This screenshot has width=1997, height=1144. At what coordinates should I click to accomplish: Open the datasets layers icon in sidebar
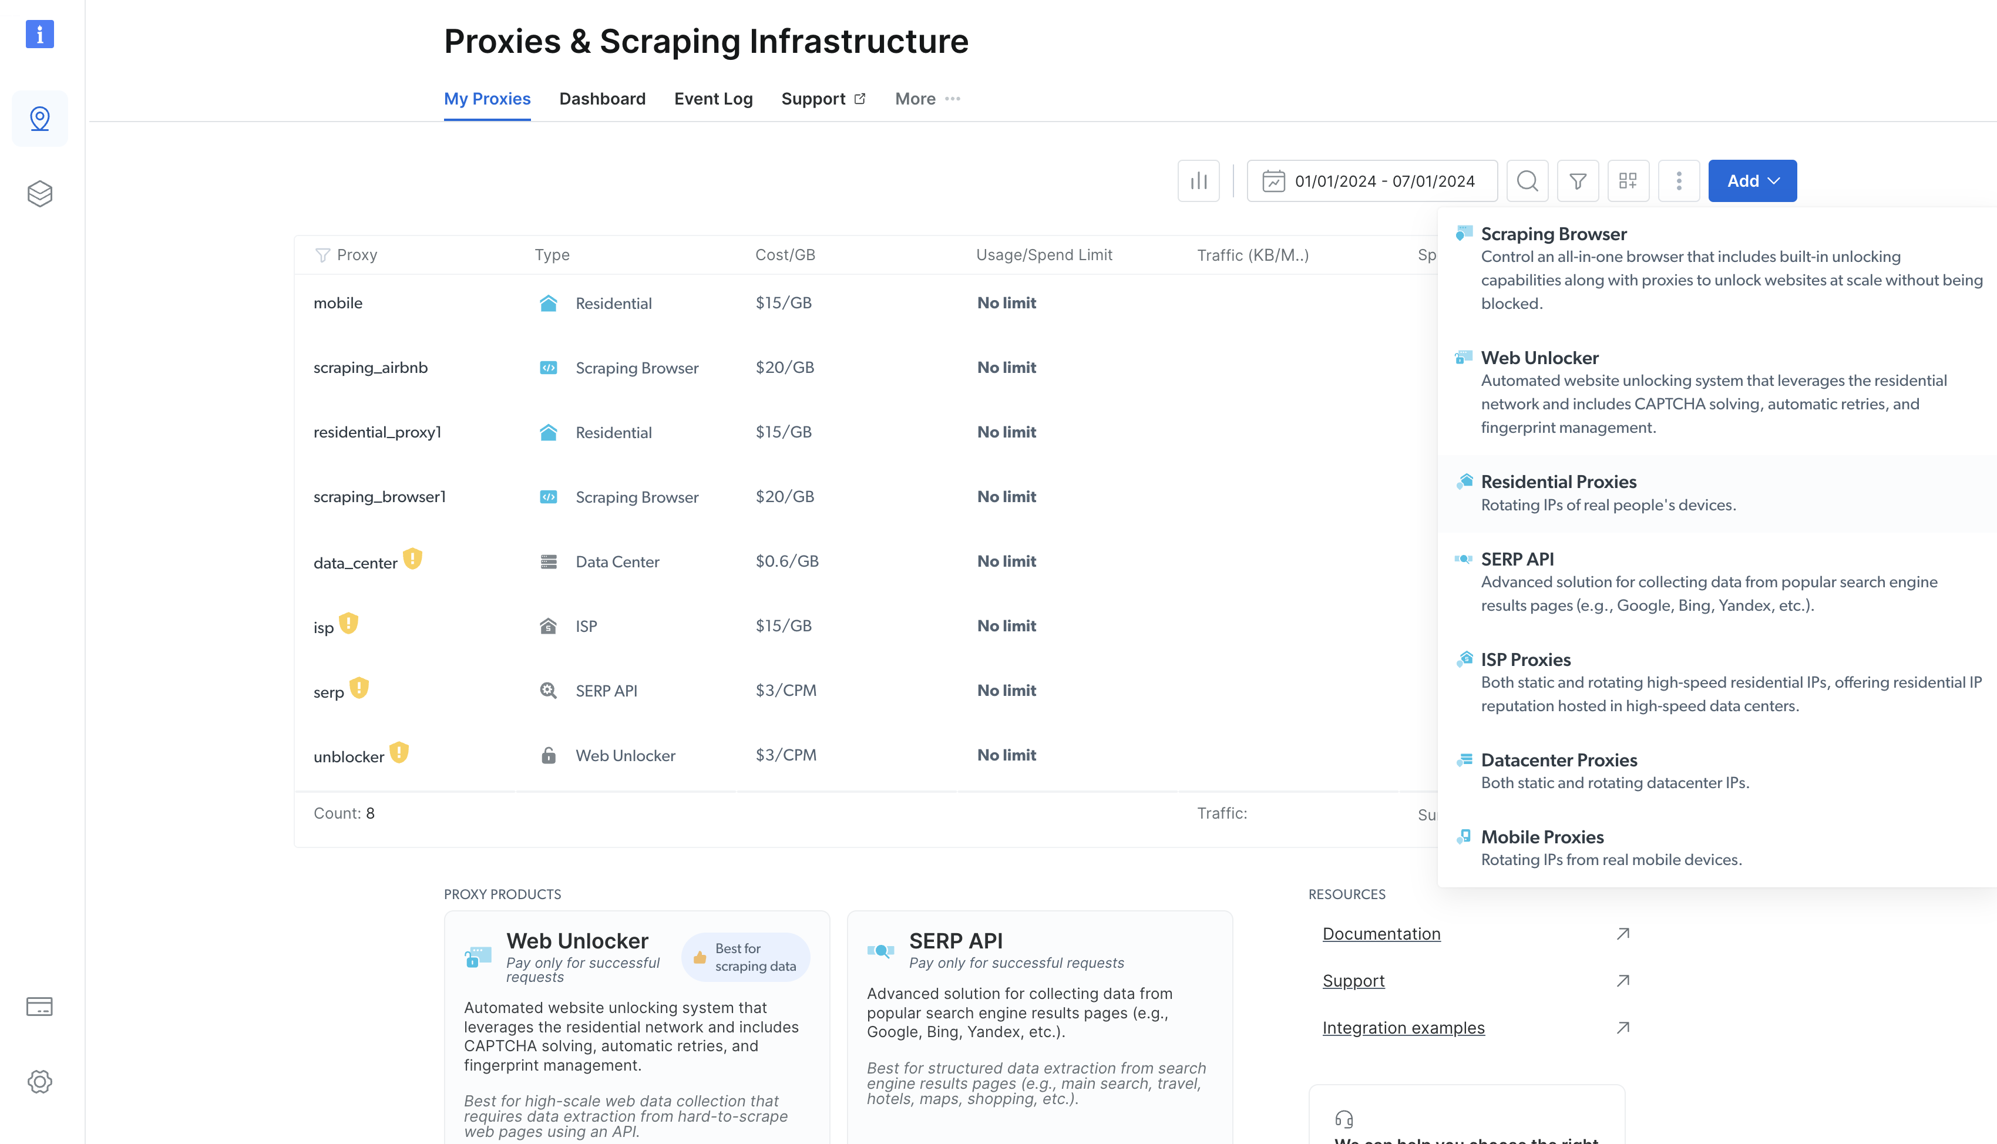[x=39, y=193]
